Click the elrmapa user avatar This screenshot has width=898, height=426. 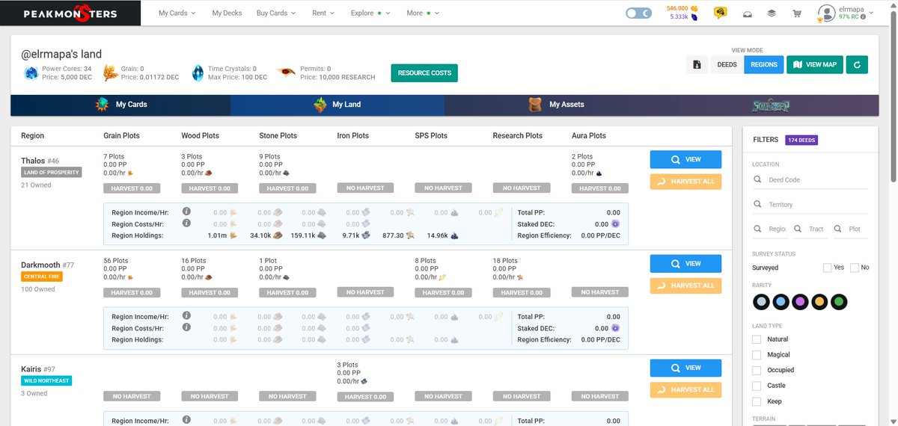(x=826, y=13)
